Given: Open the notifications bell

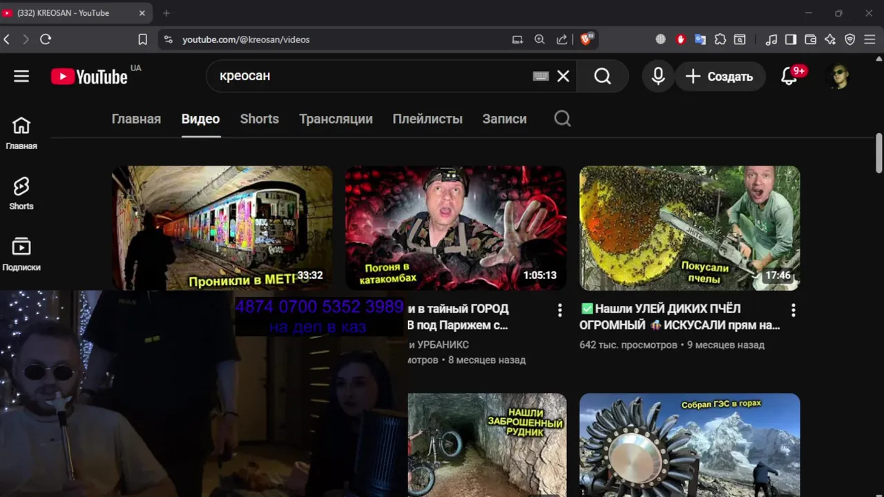Looking at the screenshot, I should [789, 77].
